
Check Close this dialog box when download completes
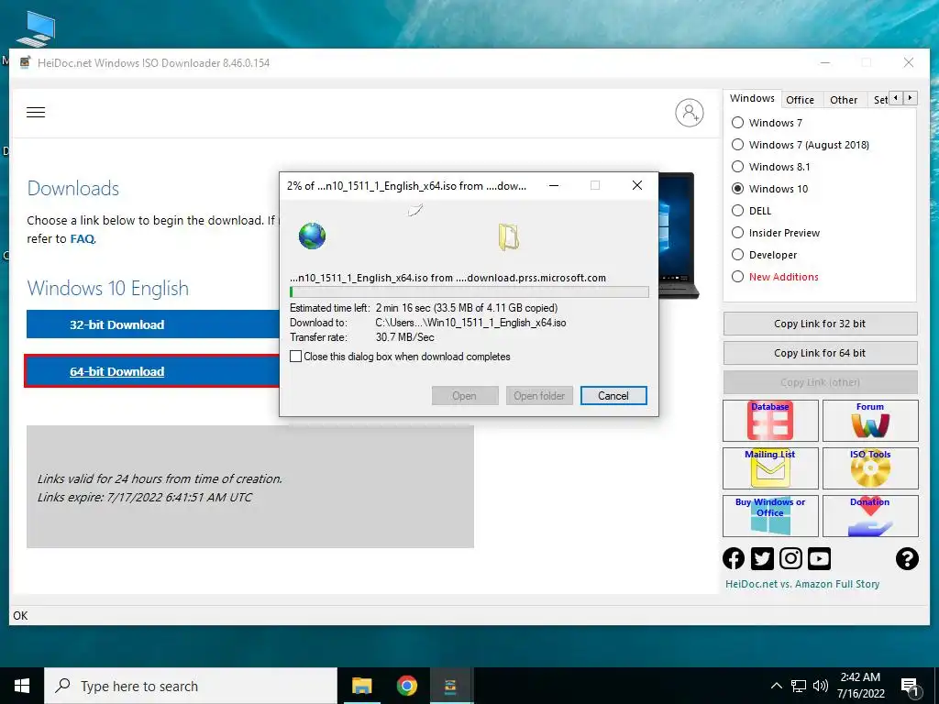click(x=296, y=357)
